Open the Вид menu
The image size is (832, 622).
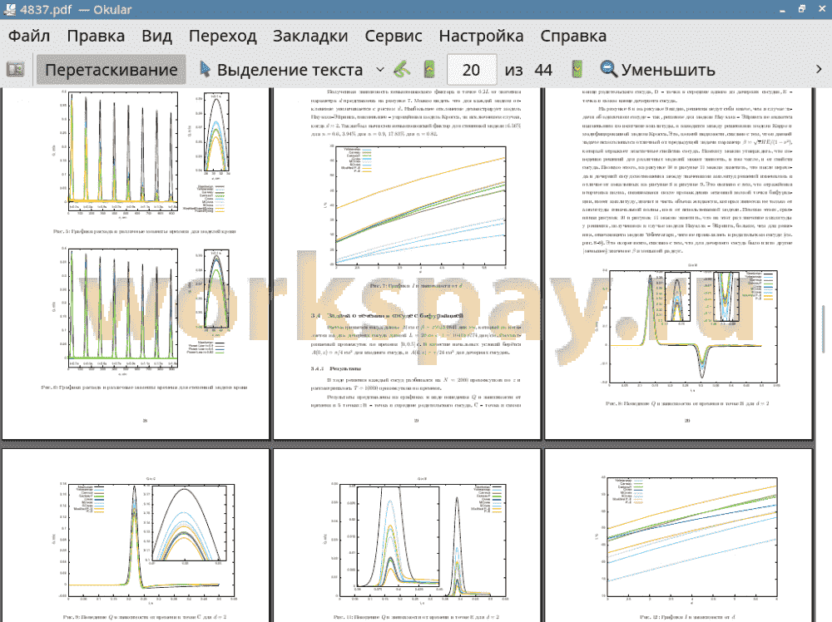[157, 36]
